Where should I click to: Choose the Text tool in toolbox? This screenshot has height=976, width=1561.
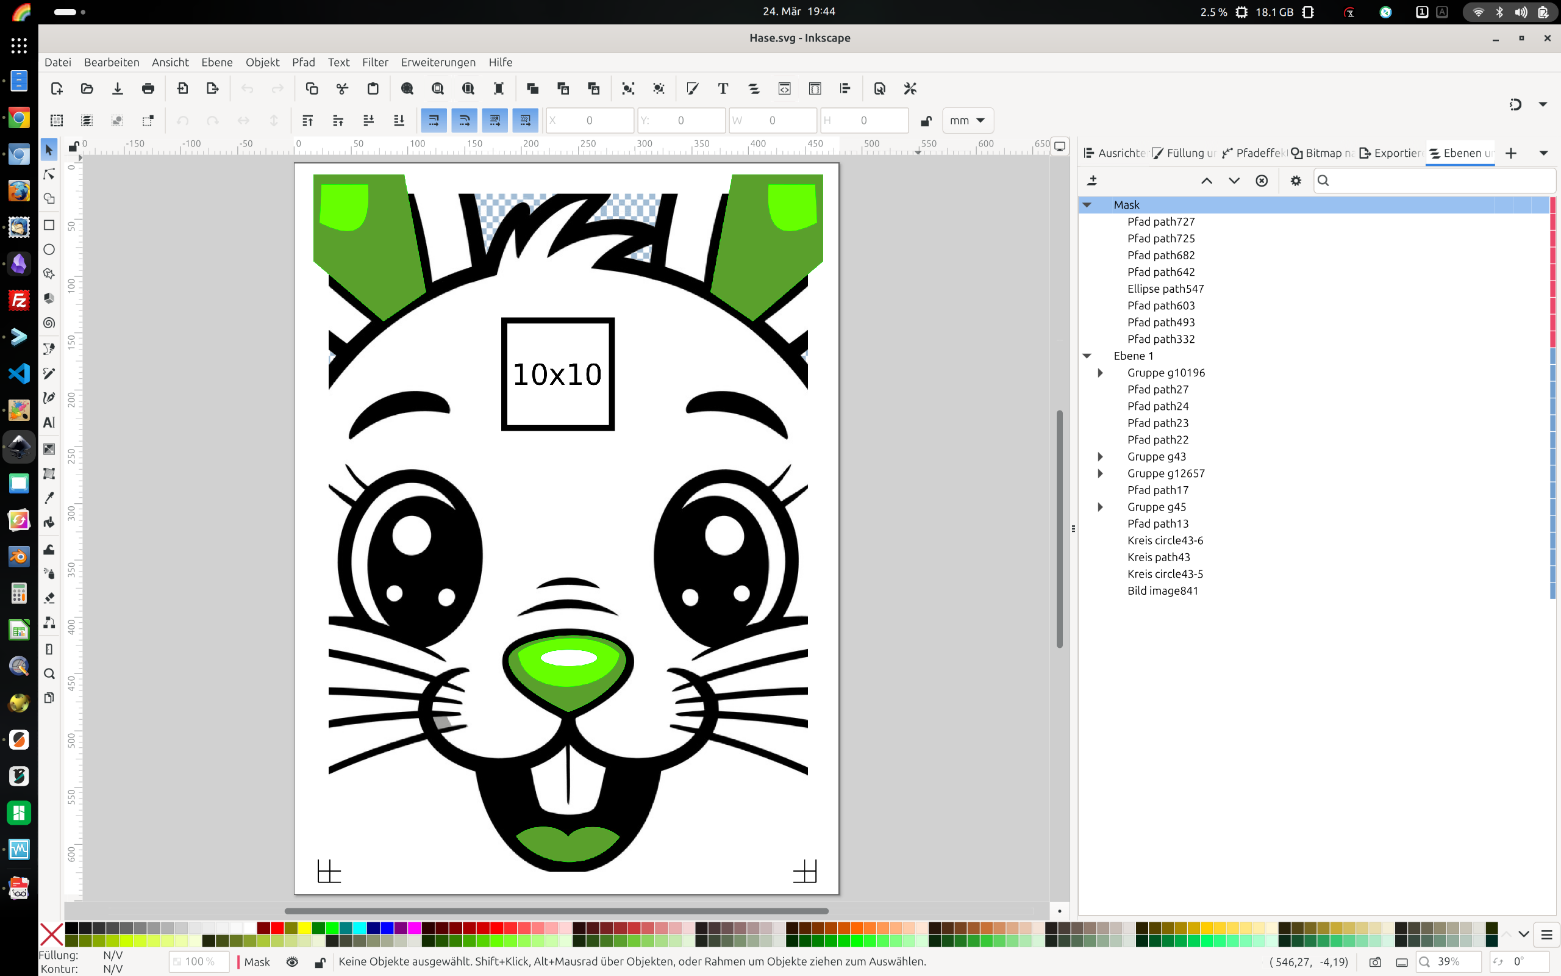coord(49,423)
